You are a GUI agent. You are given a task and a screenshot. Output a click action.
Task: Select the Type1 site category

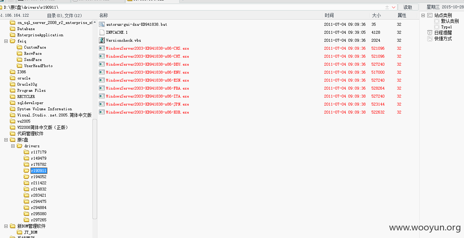point(447,27)
